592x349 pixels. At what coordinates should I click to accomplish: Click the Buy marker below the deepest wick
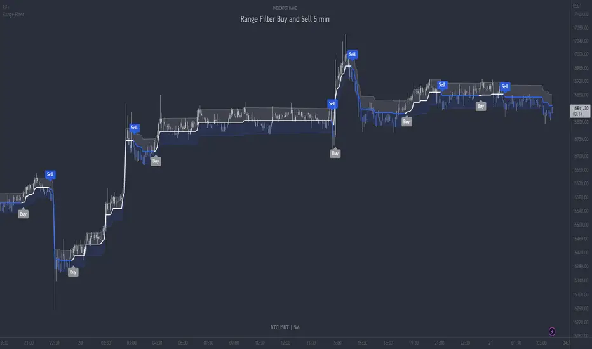click(x=73, y=272)
